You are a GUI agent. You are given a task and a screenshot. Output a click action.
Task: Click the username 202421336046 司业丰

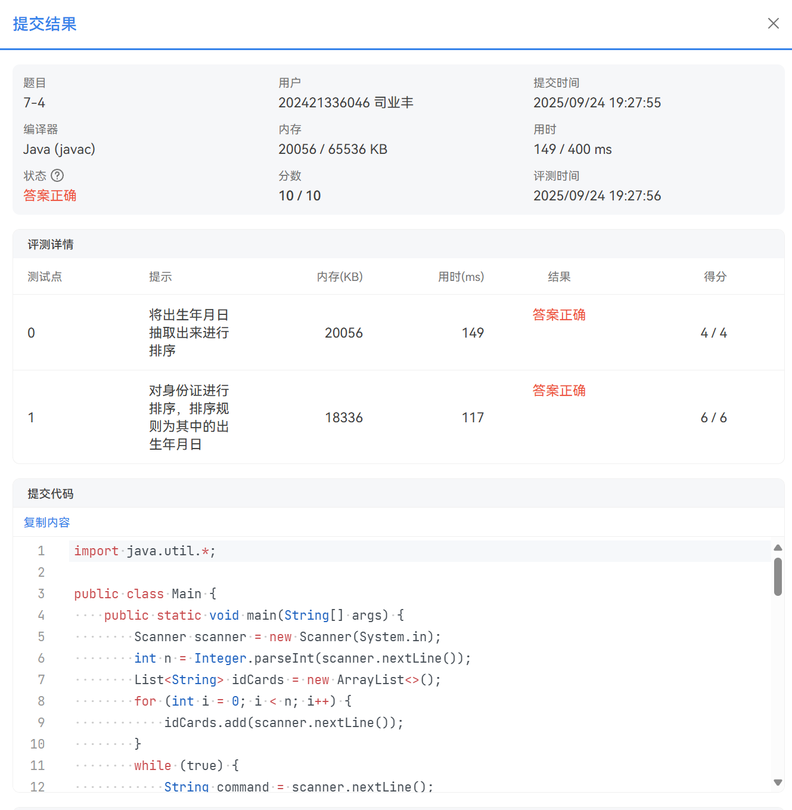pos(346,103)
